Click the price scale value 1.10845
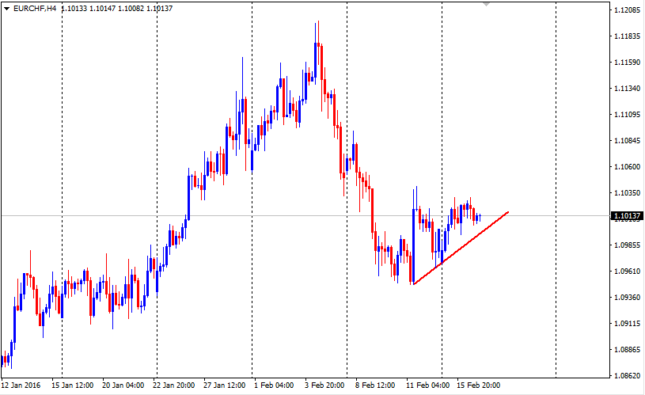The width and height of the screenshot is (645, 395). (x=627, y=141)
